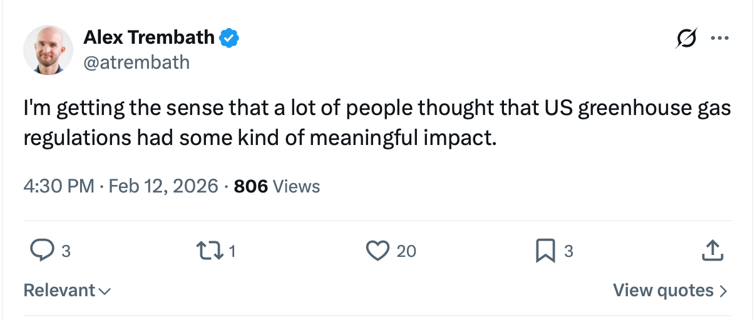Click the reply speech bubble icon

click(x=41, y=251)
